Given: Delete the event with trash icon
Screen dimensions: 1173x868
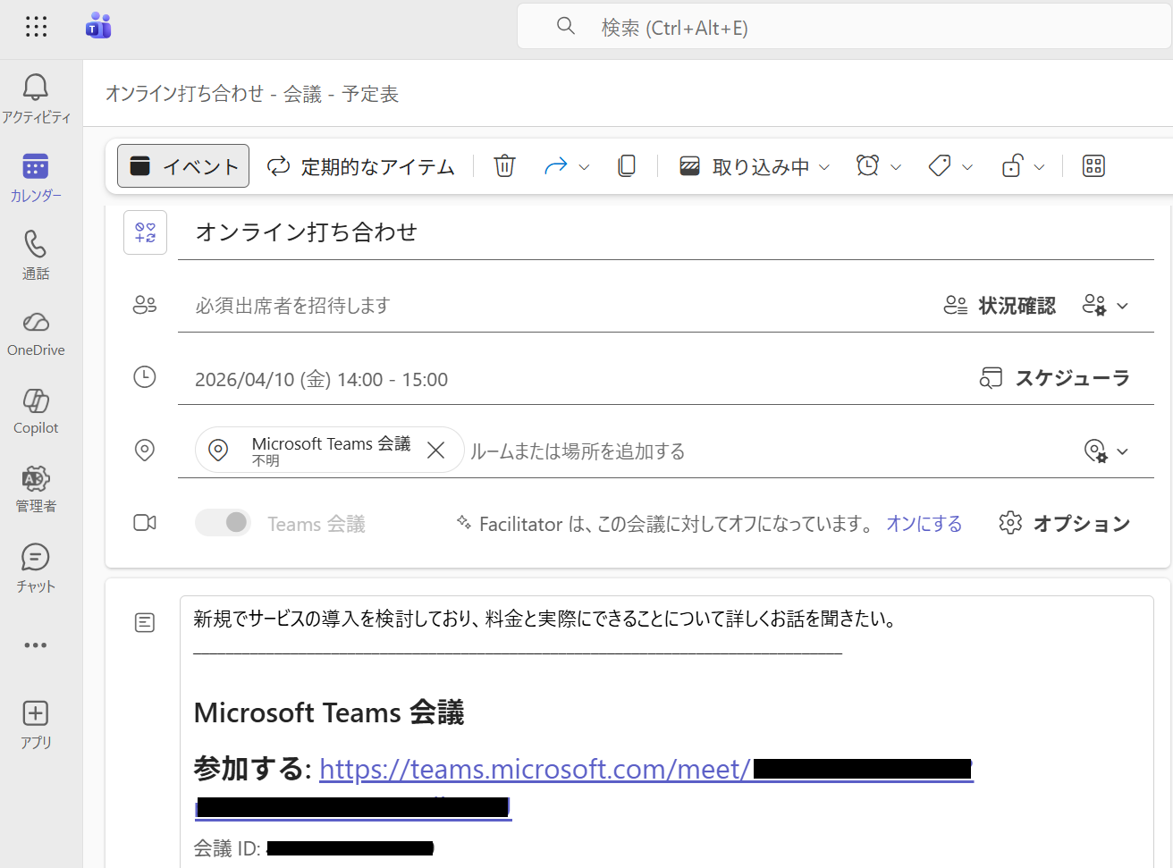Looking at the screenshot, I should coord(505,166).
